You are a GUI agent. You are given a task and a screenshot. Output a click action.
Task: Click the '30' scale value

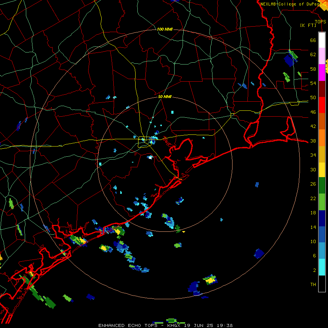(x=313, y=169)
